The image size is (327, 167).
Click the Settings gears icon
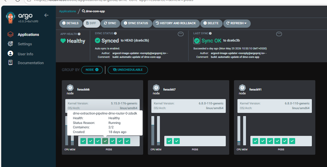(10, 44)
